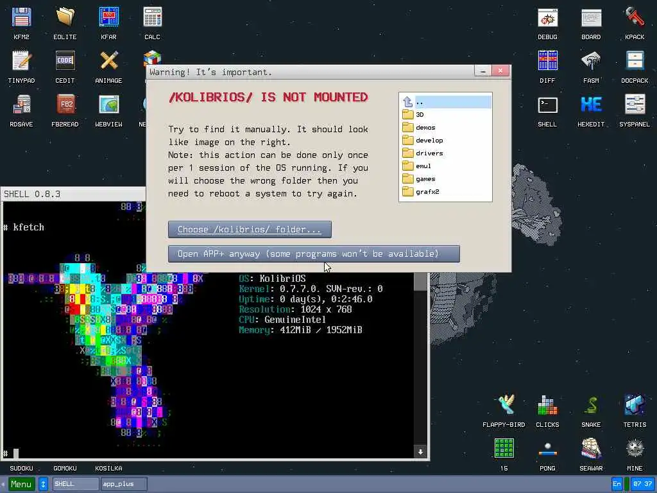This screenshot has height=493, width=657.
Task: Click the 'OS: KolibriOS' line in shell
Action: (x=272, y=279)
